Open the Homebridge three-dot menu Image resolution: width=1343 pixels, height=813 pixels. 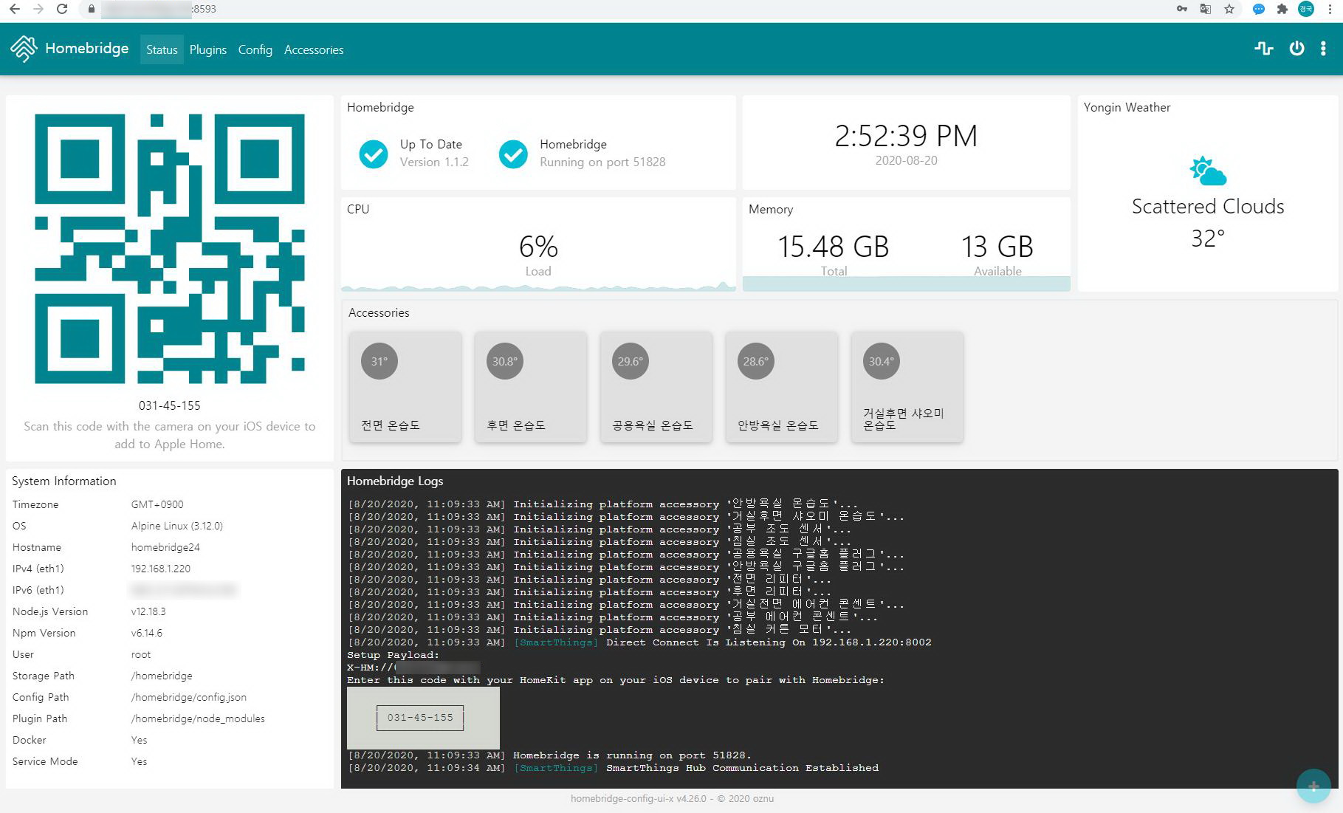click(1323, 49)
